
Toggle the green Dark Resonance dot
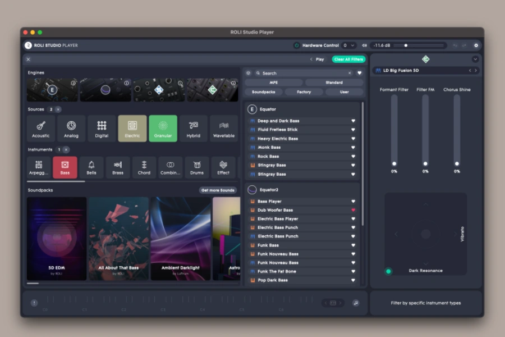[388, 271]
